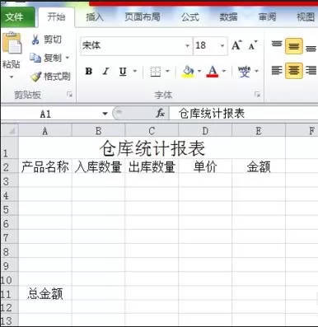Viewport: 318px width, 327px height.
Task: Toggle bold formatting
Action: 88,72
